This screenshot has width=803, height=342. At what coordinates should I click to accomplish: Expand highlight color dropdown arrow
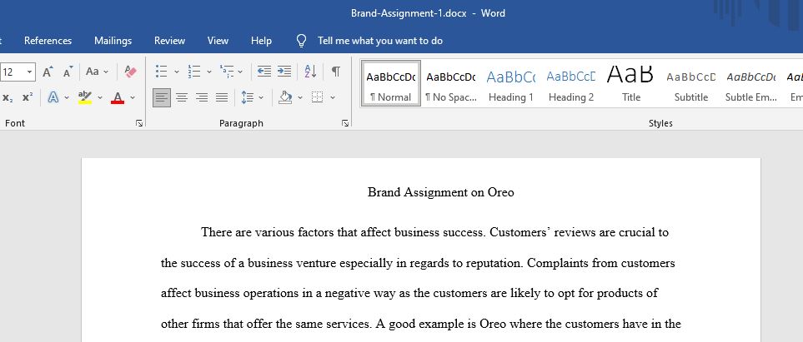pos(100,97)
